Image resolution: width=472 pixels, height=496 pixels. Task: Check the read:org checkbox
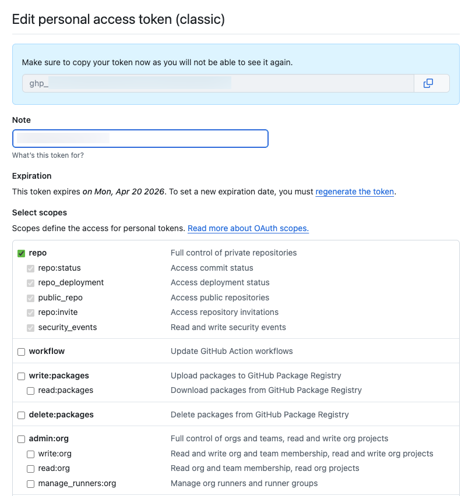pos(30,468)
